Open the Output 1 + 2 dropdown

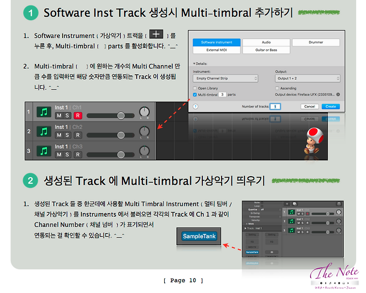tap(308, 78)
